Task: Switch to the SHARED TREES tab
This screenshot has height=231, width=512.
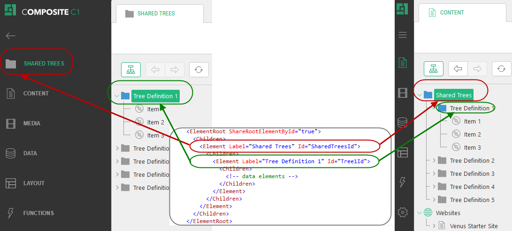Action: (156, 14)
